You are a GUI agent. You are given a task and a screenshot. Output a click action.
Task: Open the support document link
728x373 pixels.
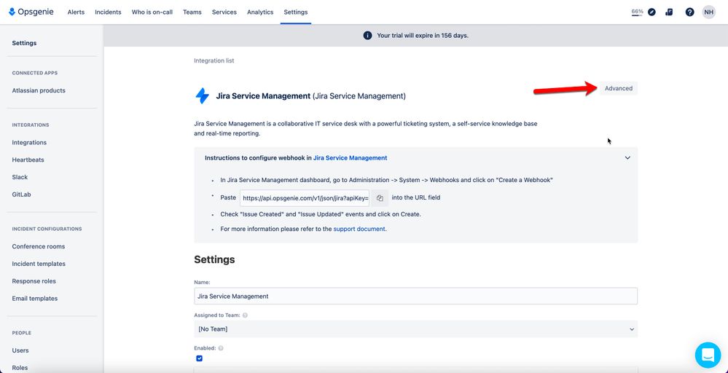coord(359,229)
